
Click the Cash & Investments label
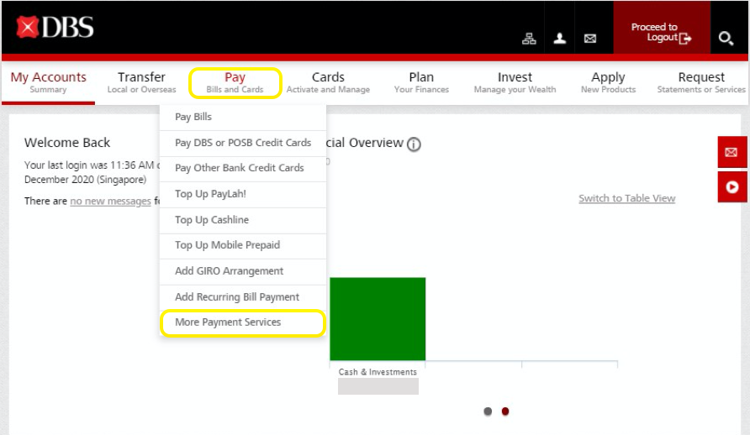[378, 372]
